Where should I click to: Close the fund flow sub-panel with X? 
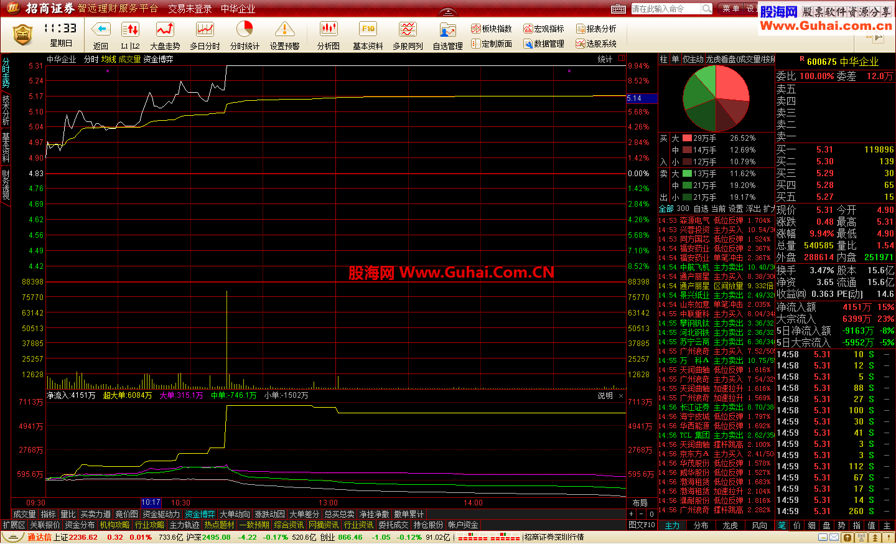[621, 396]
